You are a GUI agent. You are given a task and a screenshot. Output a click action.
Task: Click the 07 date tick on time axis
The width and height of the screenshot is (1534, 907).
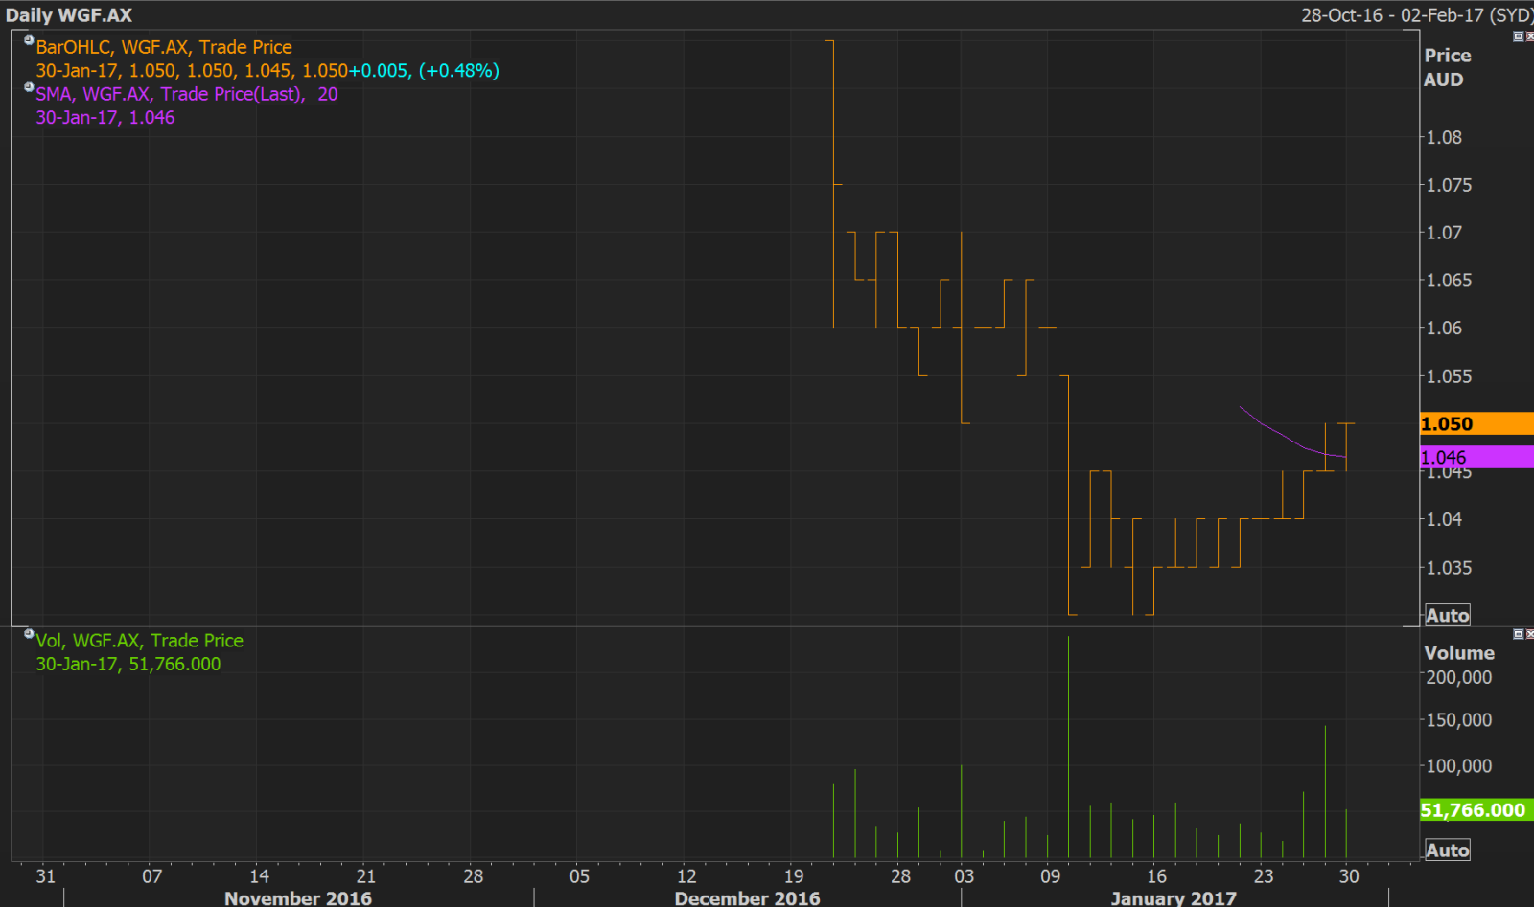[151, 876]
